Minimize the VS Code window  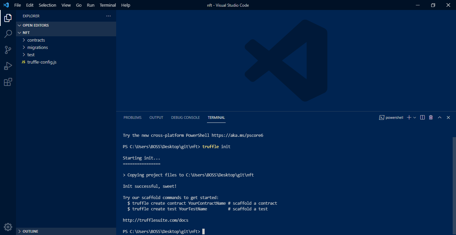pos(418,5)
